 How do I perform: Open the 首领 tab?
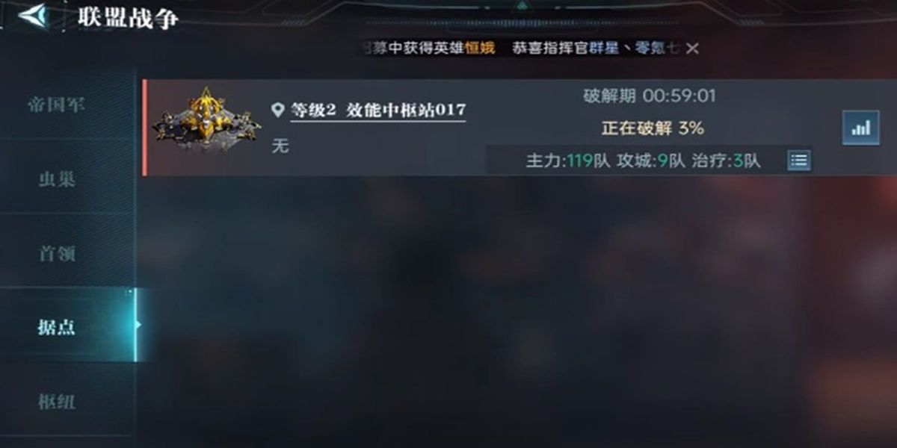[58, 253]
